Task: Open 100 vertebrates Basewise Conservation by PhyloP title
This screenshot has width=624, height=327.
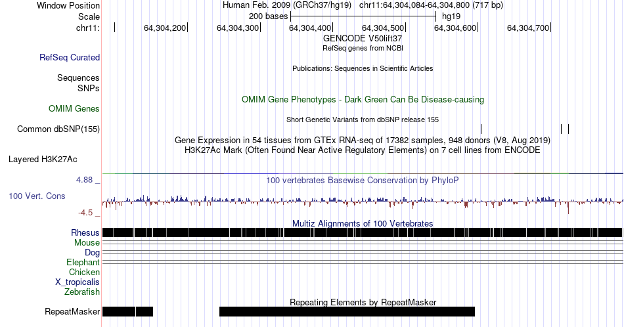Action: (363, 181)
